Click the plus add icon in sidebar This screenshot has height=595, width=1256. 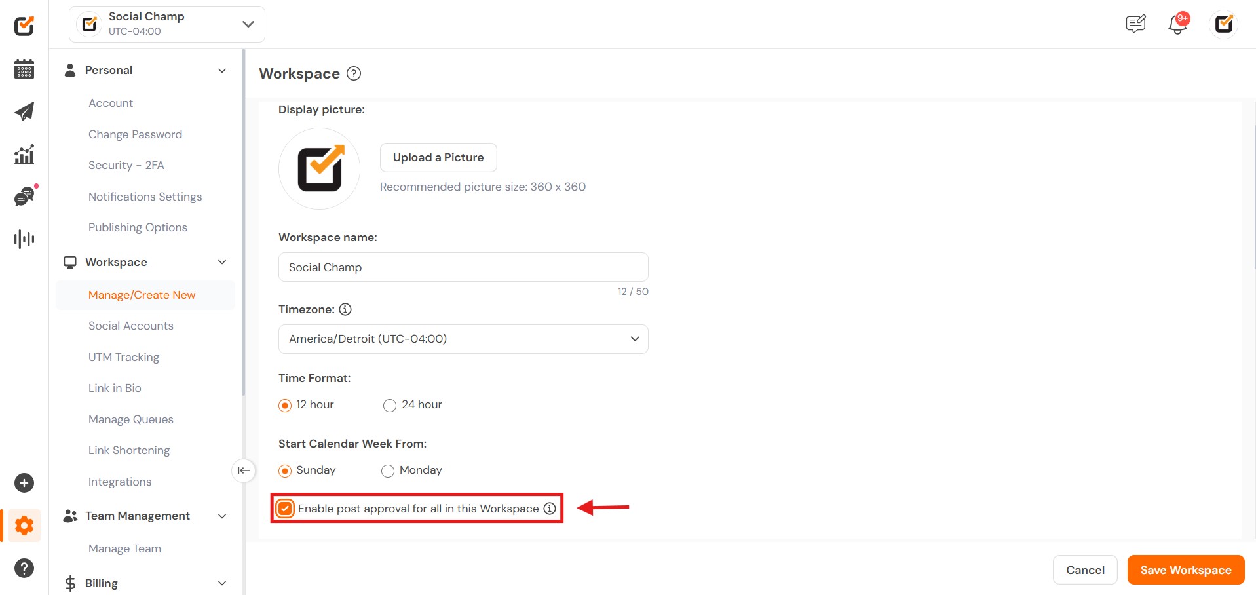coord(24,483)
